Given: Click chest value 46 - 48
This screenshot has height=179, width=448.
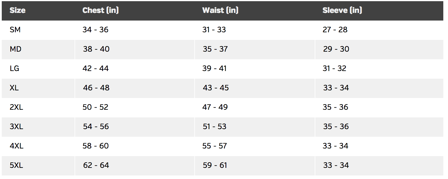Looking at the screenshot, I should click(x=96, y=88).
